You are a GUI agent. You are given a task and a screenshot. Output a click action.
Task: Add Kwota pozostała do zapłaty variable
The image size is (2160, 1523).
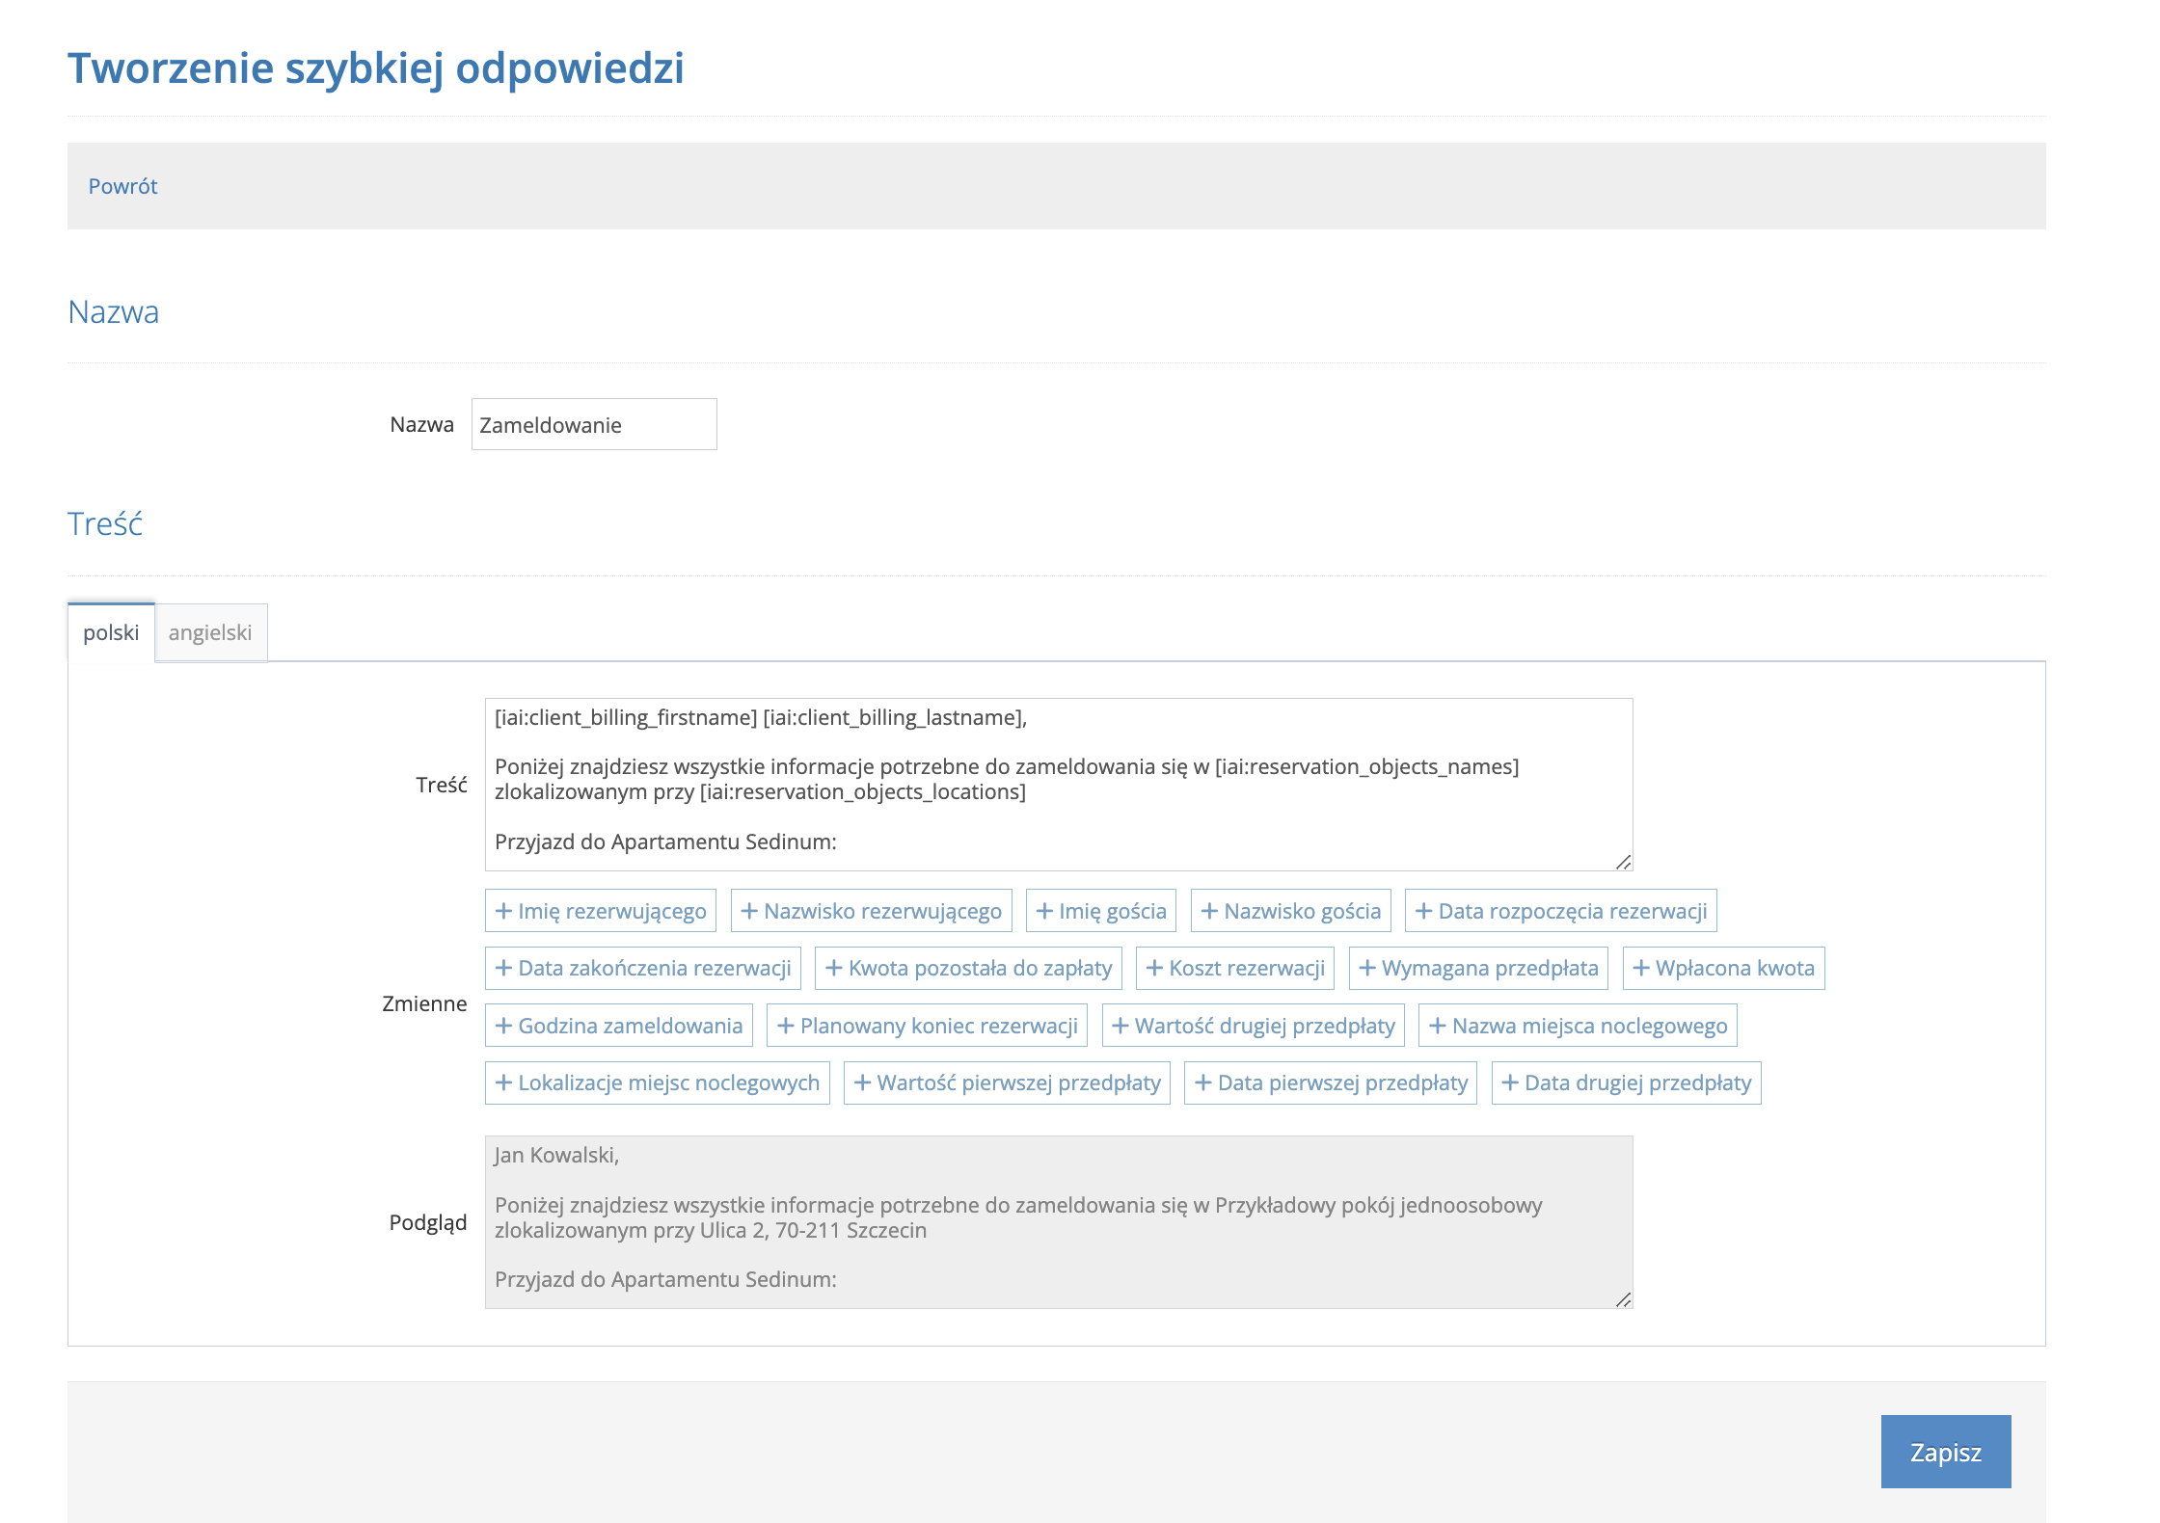click(x=968, y=968)
